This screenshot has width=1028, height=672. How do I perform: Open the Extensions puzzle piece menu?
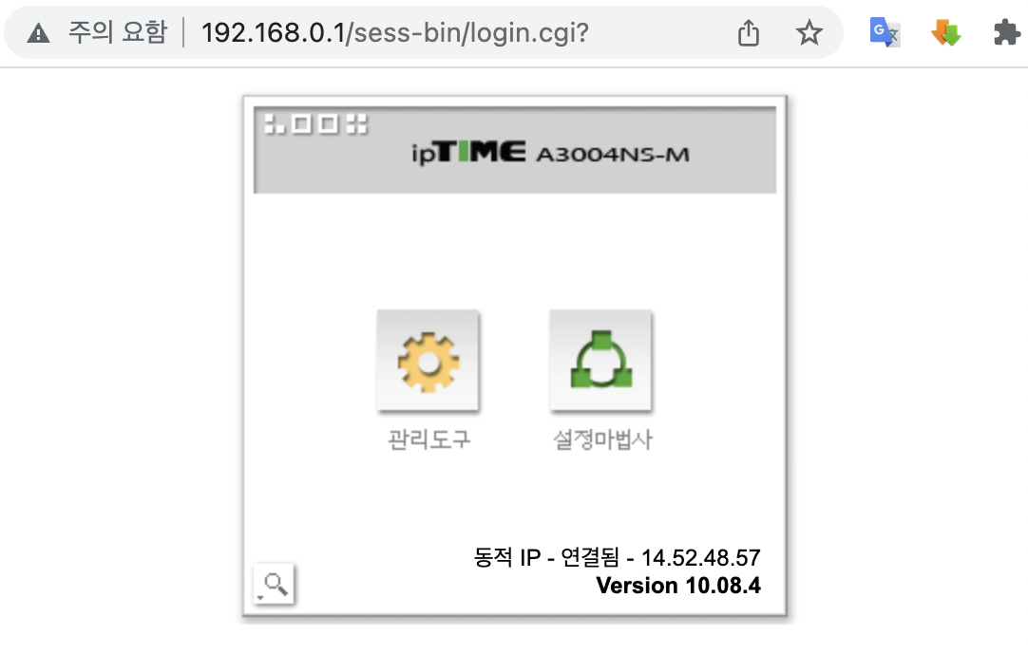pyautogui.click(x=1007, y=32)
